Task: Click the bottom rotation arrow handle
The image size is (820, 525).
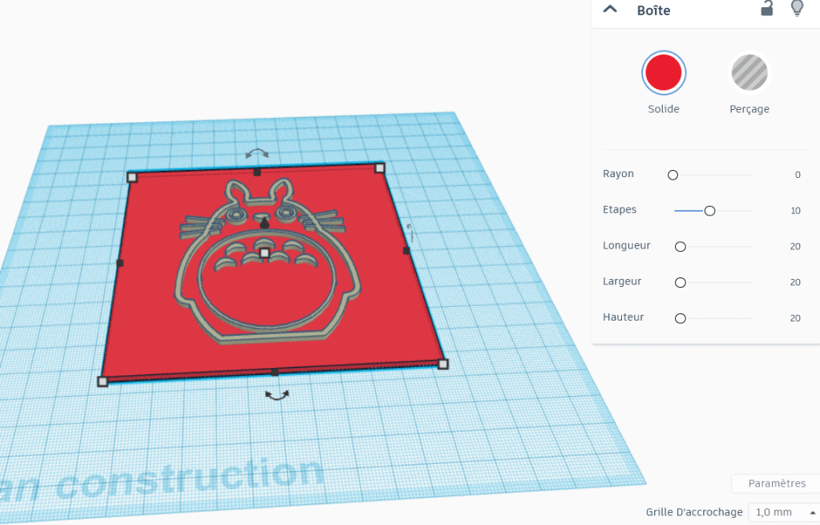Action: click(x=277, y=394)
